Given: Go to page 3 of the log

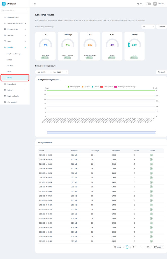Looking at the screenshot, I should click(x=133, y=247).
